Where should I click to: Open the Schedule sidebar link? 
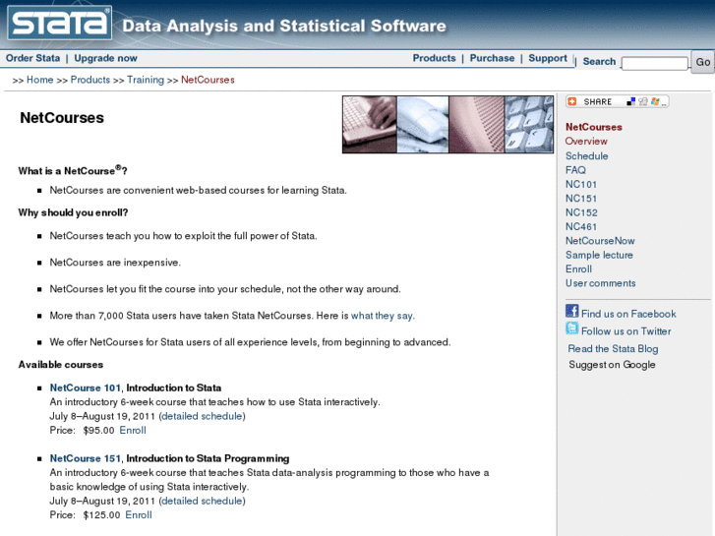pyautogui.click(x=586, y=156)
